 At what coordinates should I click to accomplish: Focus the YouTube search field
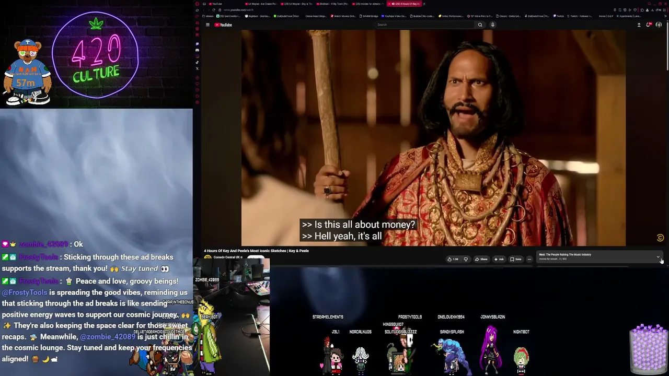[x=425, y=25]
